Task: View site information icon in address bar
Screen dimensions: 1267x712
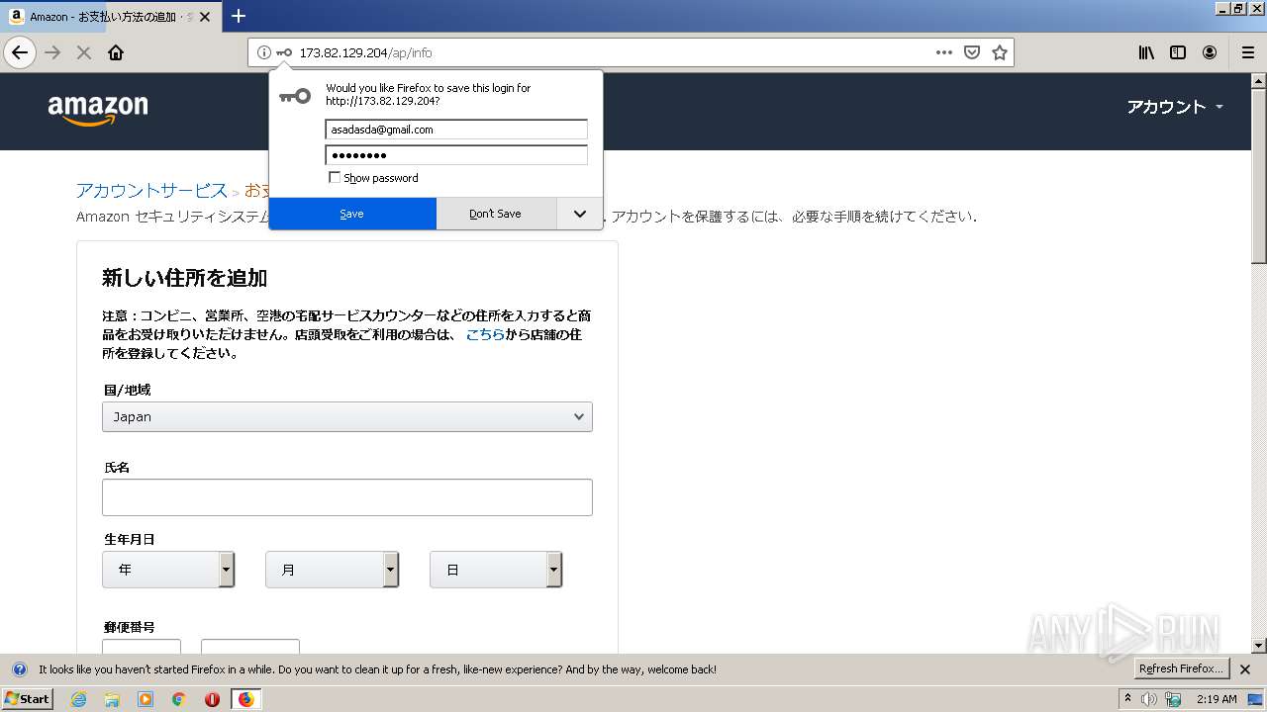Action: [264, 52]
